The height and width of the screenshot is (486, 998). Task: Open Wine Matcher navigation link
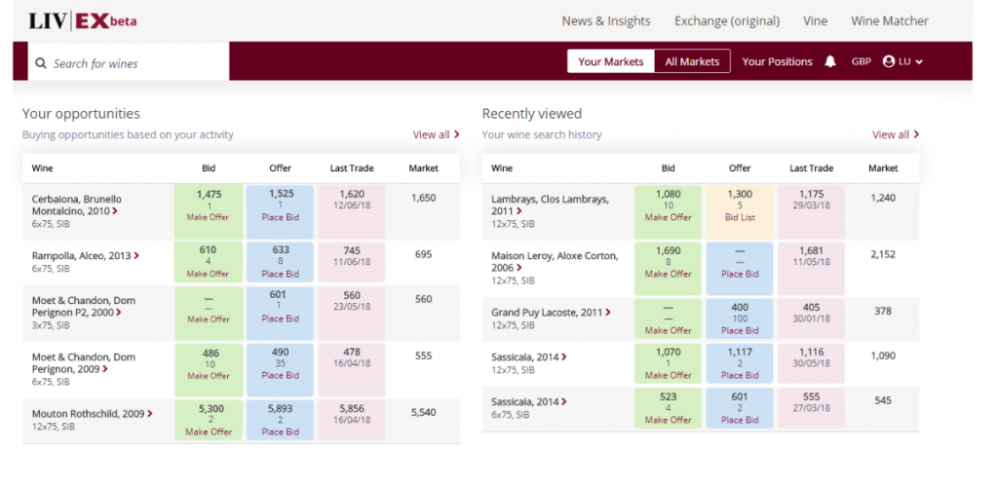pyautogui.click(x=890, y=21)
